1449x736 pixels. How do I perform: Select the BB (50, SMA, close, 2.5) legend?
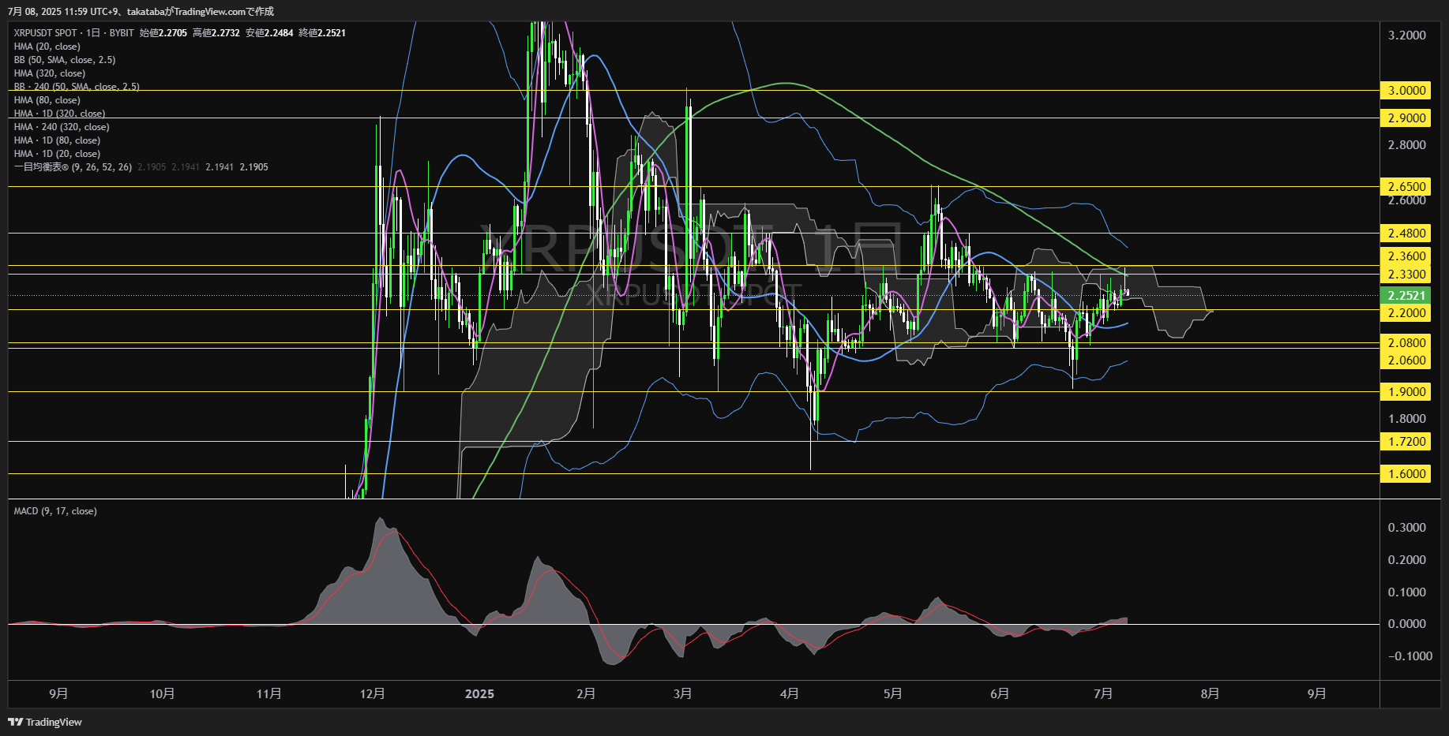tap(65, 60)
